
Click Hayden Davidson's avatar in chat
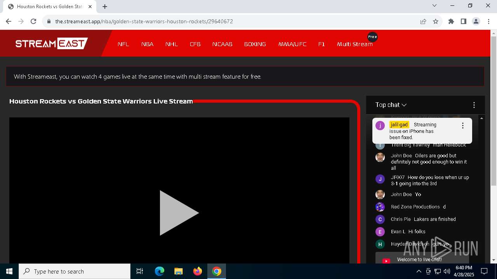point(380,244)
